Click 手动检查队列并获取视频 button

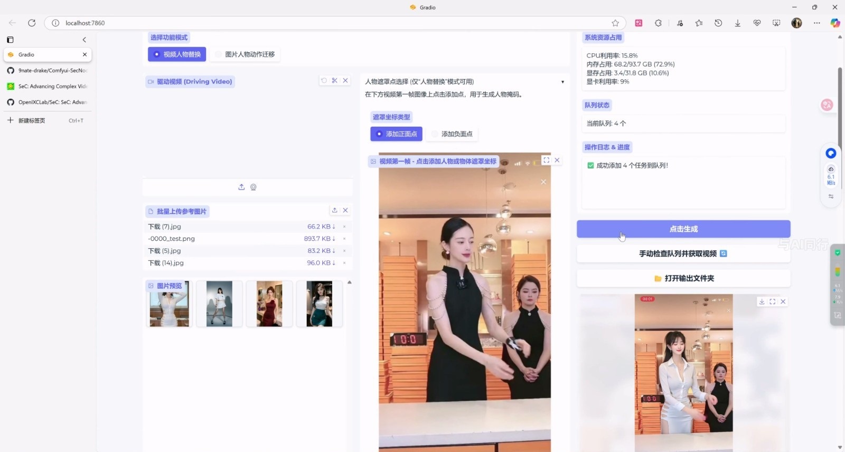[683, 254]
